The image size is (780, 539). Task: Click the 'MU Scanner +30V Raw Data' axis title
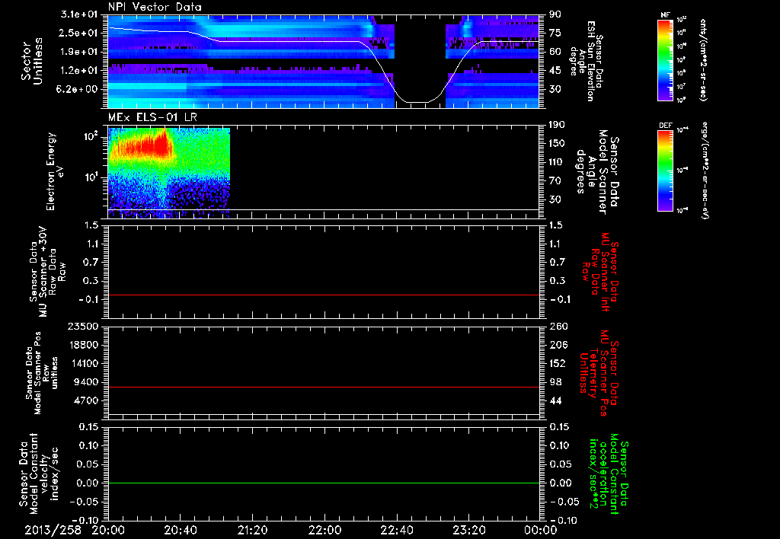48,272
